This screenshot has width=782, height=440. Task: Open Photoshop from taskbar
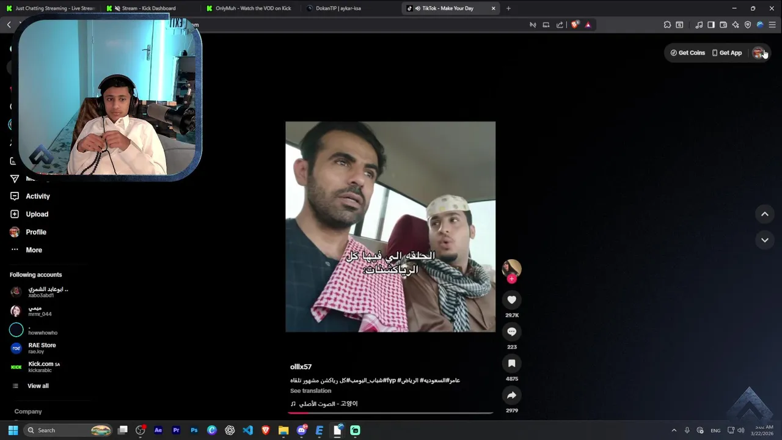tap(194, 430)
